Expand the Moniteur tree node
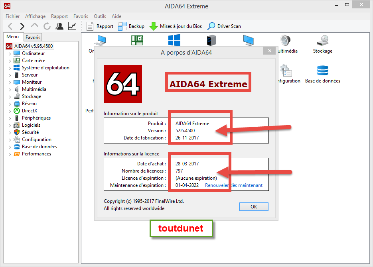373x267 pixels. click(10, 82)
